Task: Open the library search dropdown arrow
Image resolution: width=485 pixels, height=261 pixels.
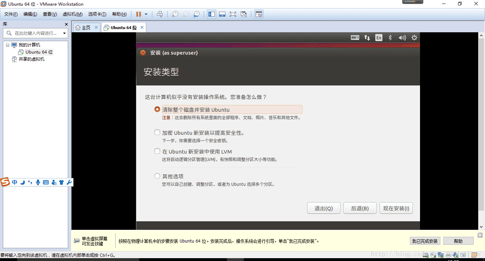Action: (64, 33)
